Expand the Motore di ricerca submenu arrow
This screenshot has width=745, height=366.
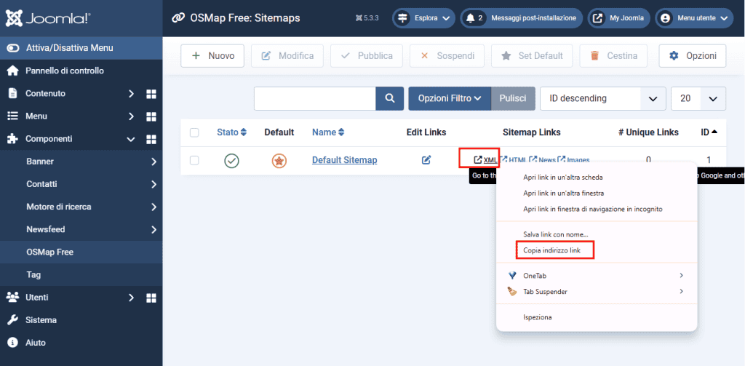point(154,207)
